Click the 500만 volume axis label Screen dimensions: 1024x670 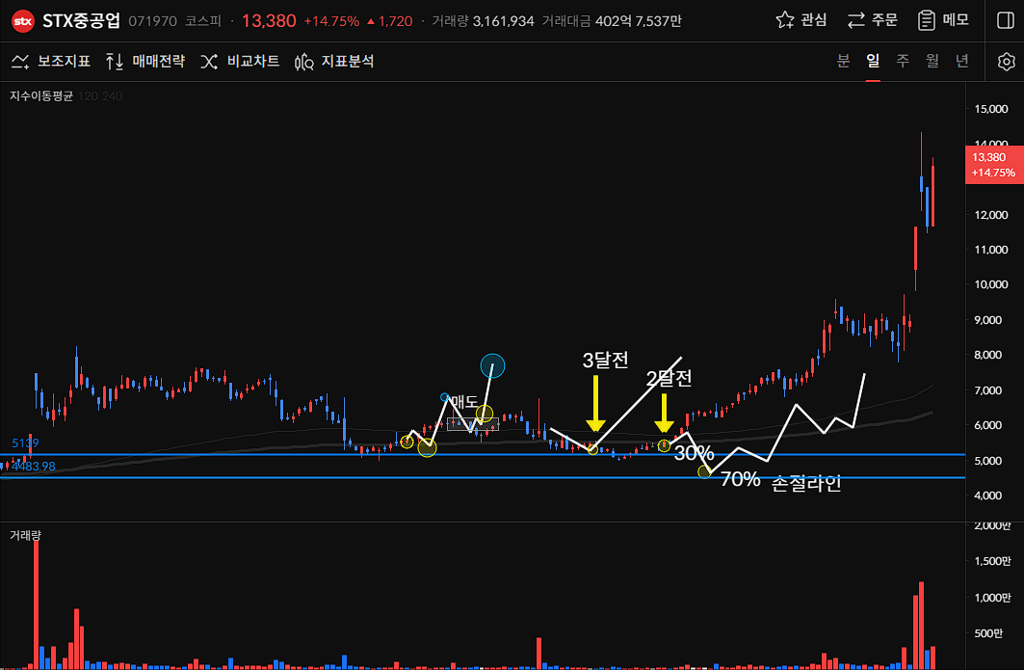coord(988,632)
